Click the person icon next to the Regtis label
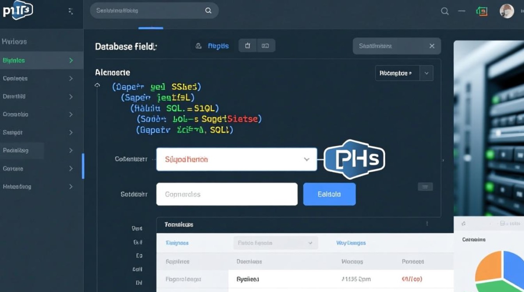Image resolution: width=524 pixels, height=292 pixels. (x=198, y=46)
